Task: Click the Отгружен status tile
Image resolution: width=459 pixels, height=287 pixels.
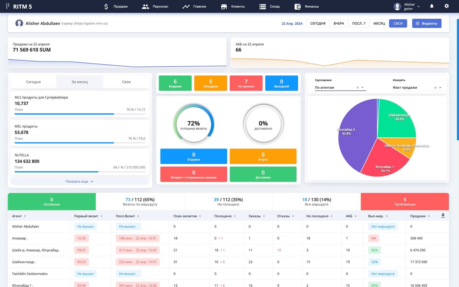Action: coord(194,156)
